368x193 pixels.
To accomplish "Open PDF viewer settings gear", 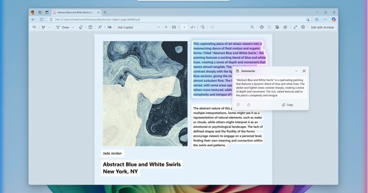I will 303,27.
